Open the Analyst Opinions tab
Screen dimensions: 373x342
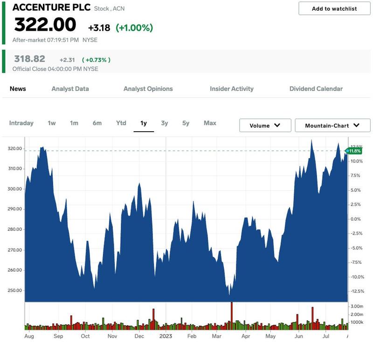(148, 89)
